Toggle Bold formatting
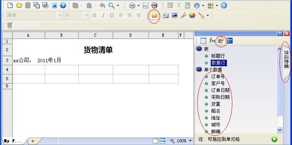This screenshot has width=292, height=145. (x=94, y=15)
